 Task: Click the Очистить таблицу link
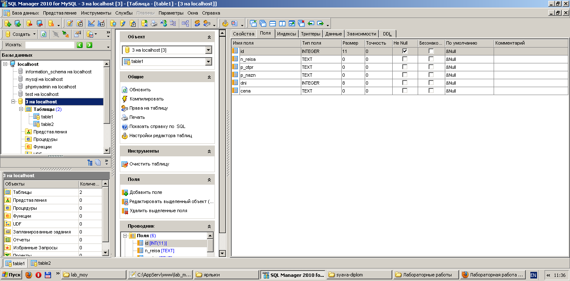(149, 164)
